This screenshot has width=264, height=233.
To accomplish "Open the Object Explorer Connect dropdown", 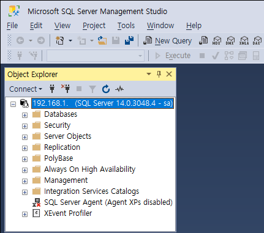I will [x=26, y=89].
